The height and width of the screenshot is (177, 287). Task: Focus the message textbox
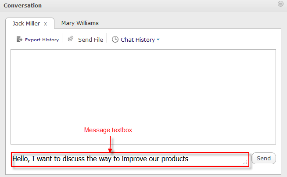click(130, 159)
